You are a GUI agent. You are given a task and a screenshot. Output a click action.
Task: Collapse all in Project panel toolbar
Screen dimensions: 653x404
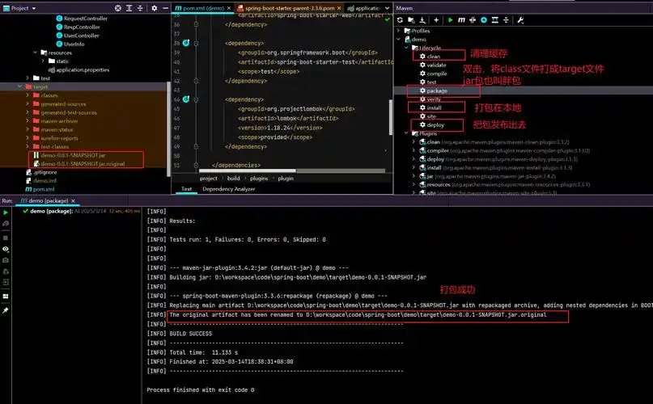click(x=140, y=8)
